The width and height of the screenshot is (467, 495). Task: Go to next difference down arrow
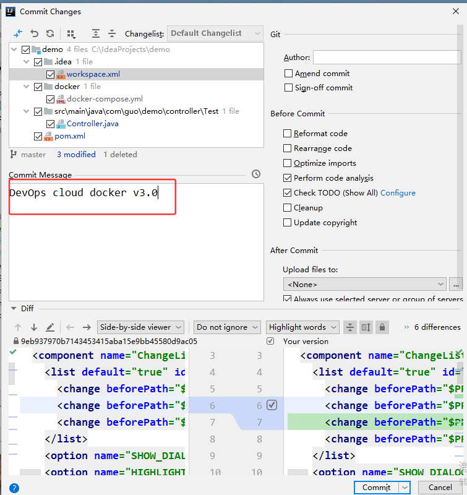(34, 327)
